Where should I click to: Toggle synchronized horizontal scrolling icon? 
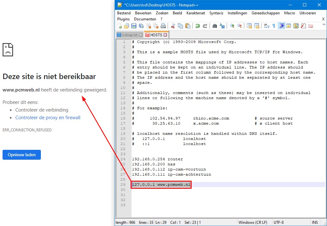pos(256,26)
